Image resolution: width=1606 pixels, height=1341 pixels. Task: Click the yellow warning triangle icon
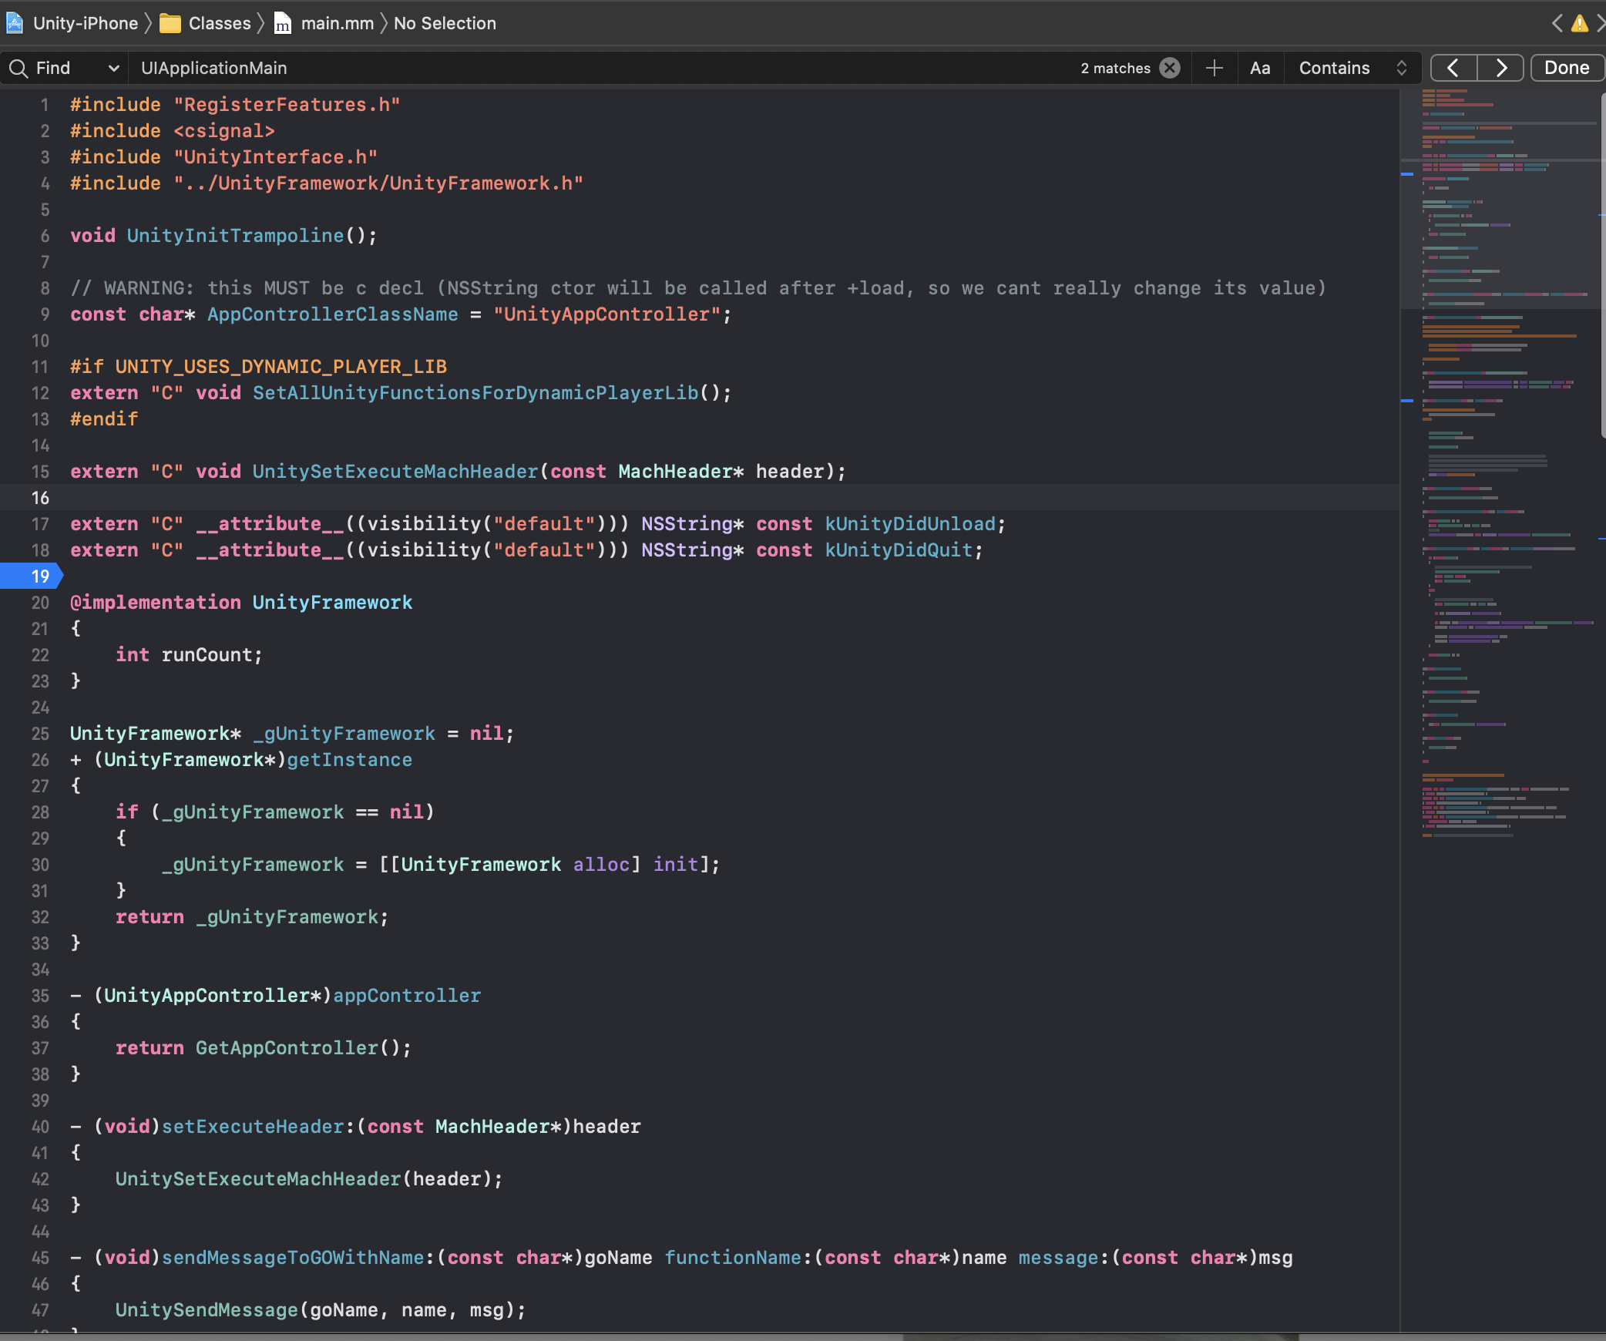1580,24
